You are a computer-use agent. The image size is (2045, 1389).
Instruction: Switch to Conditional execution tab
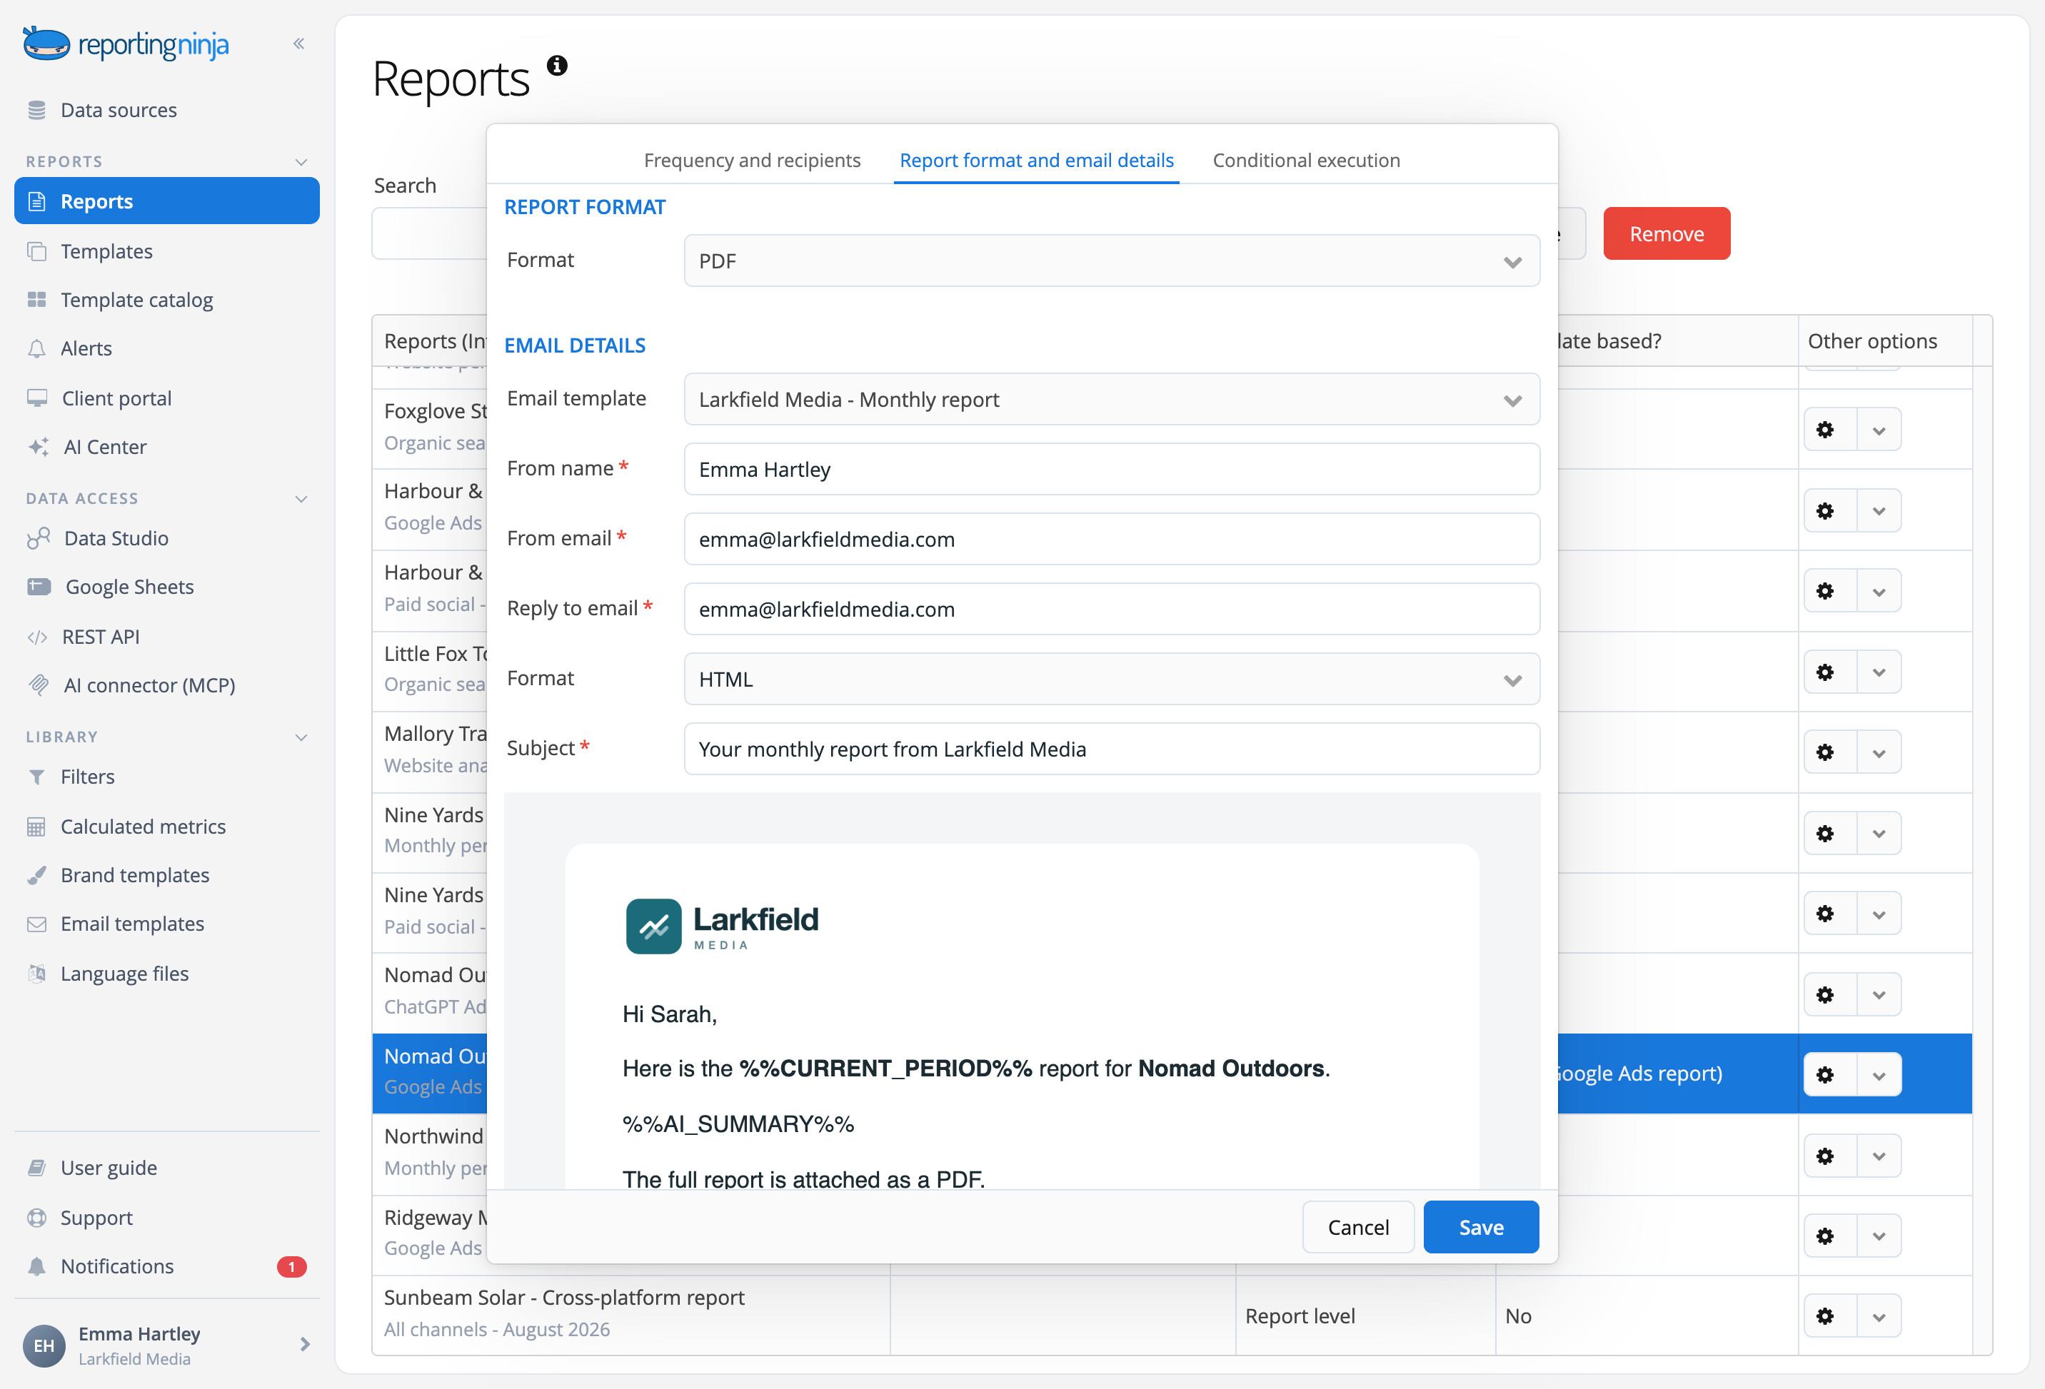click(x=1306, y=160)
